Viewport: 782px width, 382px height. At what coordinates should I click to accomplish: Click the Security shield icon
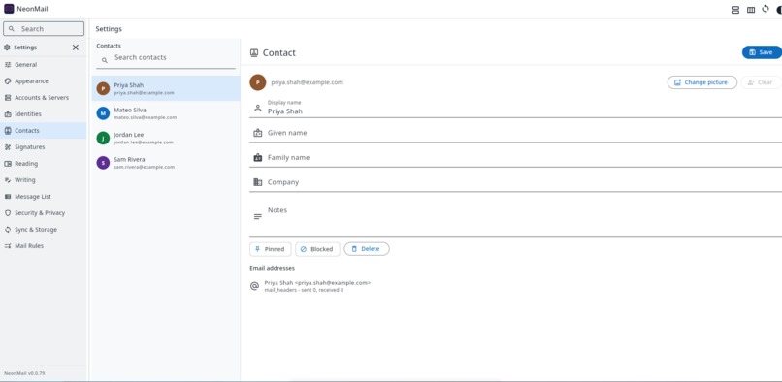[x=8, y=213]
